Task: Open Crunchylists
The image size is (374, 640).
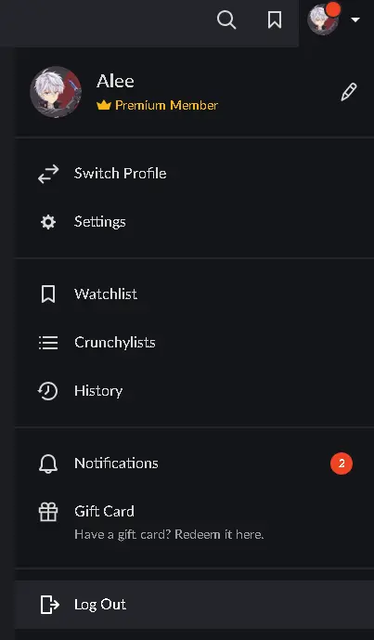Action: pyautogui.click(x=194, y=343)
